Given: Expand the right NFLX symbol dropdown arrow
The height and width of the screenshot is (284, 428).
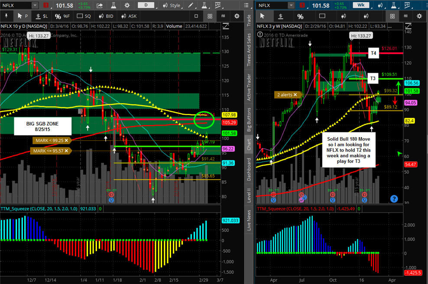Looking at the screenshot, I should point(291,6).
